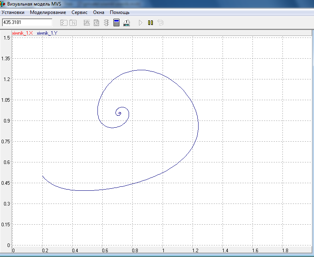
Task: Open the Помощь menu
Action: point(119,12)
